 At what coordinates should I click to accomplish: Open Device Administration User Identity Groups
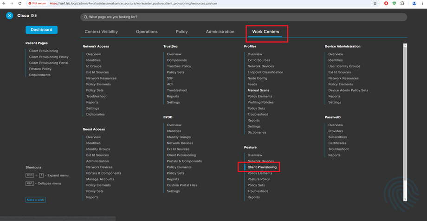click(344, 66)
